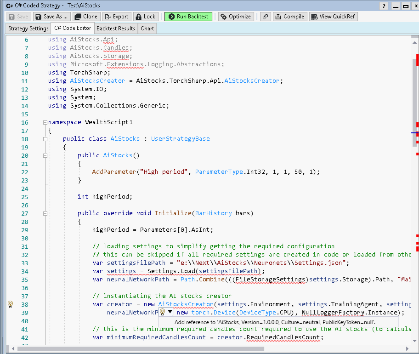Screen dimensions: 419x354
Task: Open the lightbulb quick-fix dropdown arrow
Action: (x=170, y=312)
